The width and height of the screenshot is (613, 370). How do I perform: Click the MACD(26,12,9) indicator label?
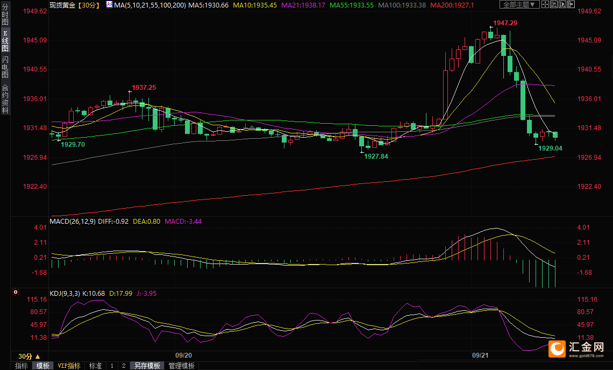tap(73, 222)
